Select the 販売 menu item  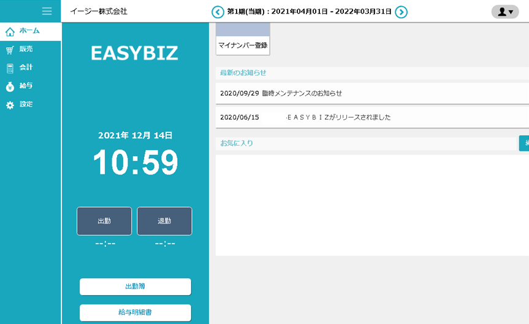pyautogui.click(x=26, y=49)
